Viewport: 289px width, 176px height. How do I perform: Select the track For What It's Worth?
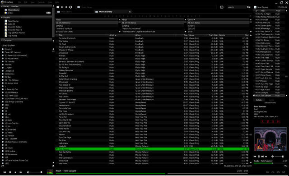tap(152, 38)
